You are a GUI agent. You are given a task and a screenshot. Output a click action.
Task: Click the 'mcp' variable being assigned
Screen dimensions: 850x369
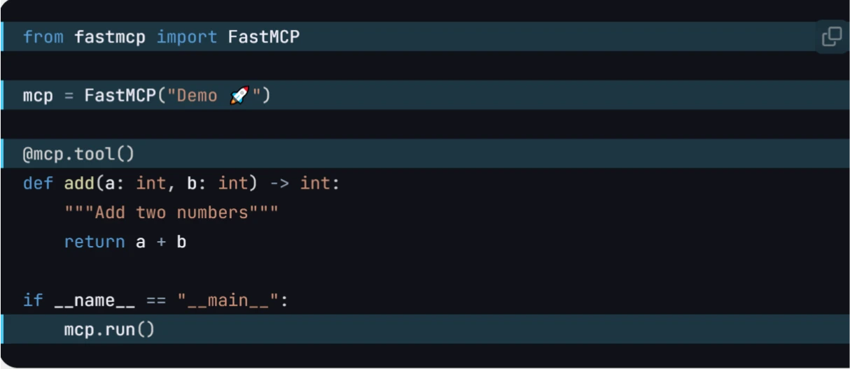[x=38, y=96]
